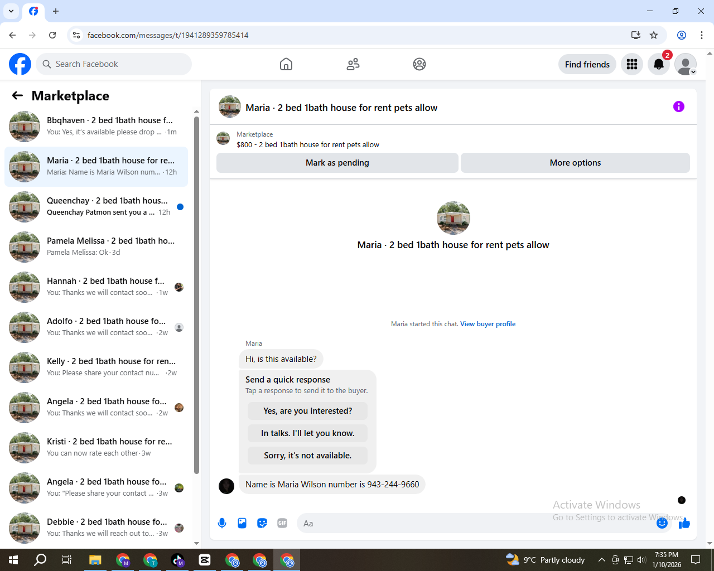This screenshot has width=714, height=571.
Task: Open the Windows notification center
Action: point(696,560)
